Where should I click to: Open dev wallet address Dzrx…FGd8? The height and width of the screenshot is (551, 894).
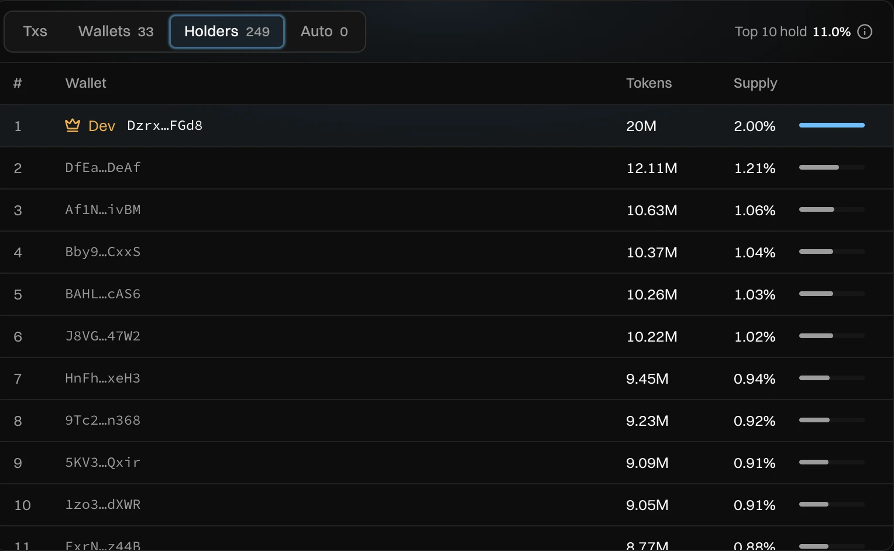(165, 126)
